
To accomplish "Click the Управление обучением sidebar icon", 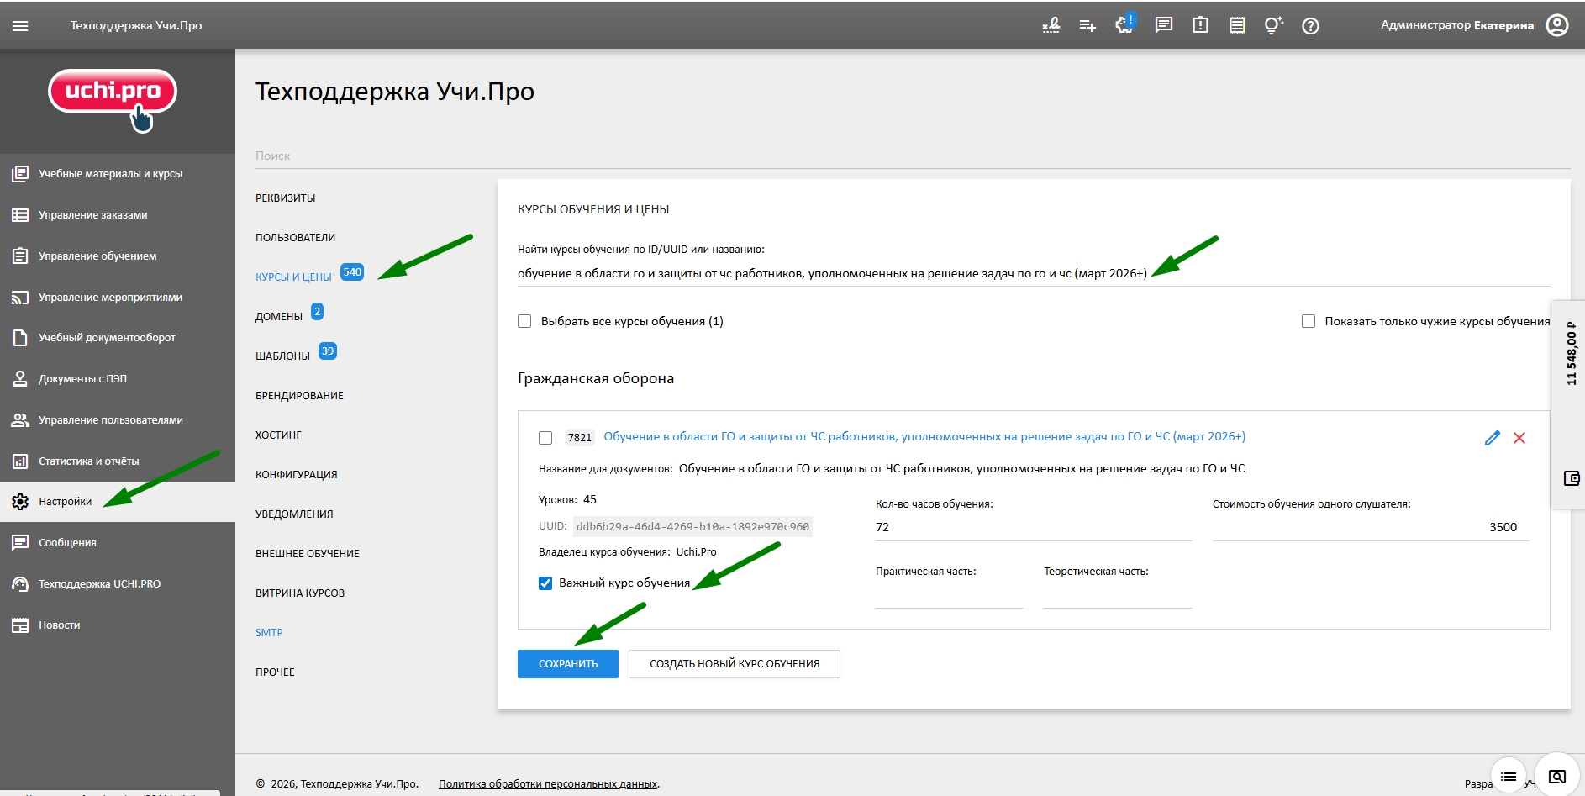I will (20, 256).
